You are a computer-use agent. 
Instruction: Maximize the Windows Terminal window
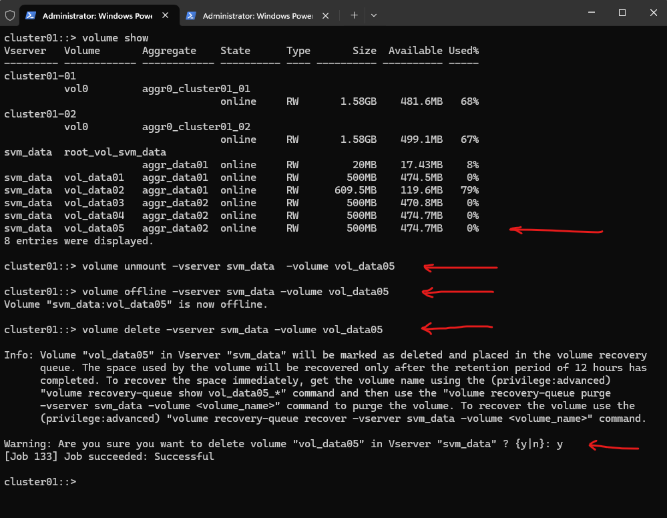pos(622,13)
